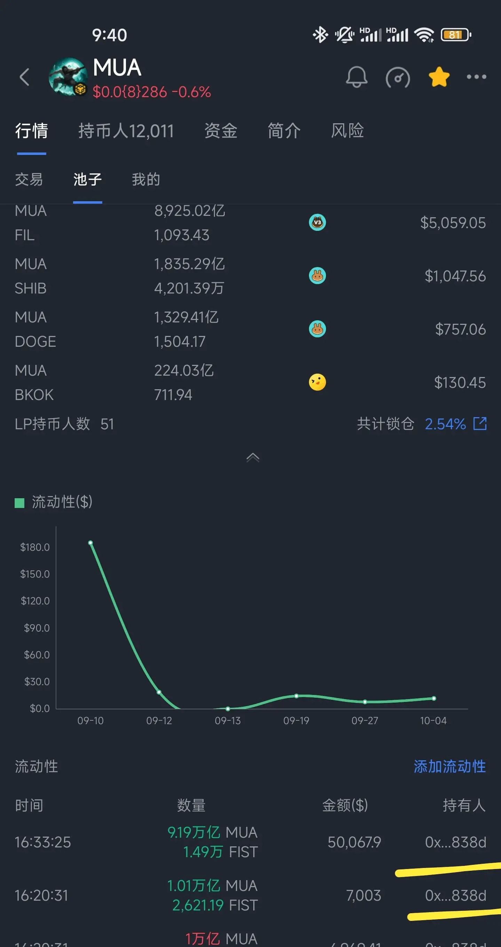Open the three-dot more menu
This screenshot has height=947, width=501.
(476, 77)
